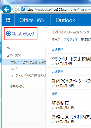Switch to the アクティブ filter tab

pos(71,40)
